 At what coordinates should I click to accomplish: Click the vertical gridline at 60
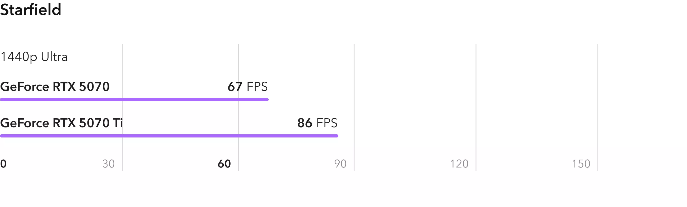[239, 107]
